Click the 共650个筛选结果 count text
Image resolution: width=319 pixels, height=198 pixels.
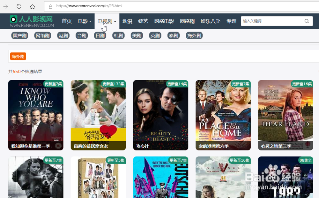click(x=25, y=72)
